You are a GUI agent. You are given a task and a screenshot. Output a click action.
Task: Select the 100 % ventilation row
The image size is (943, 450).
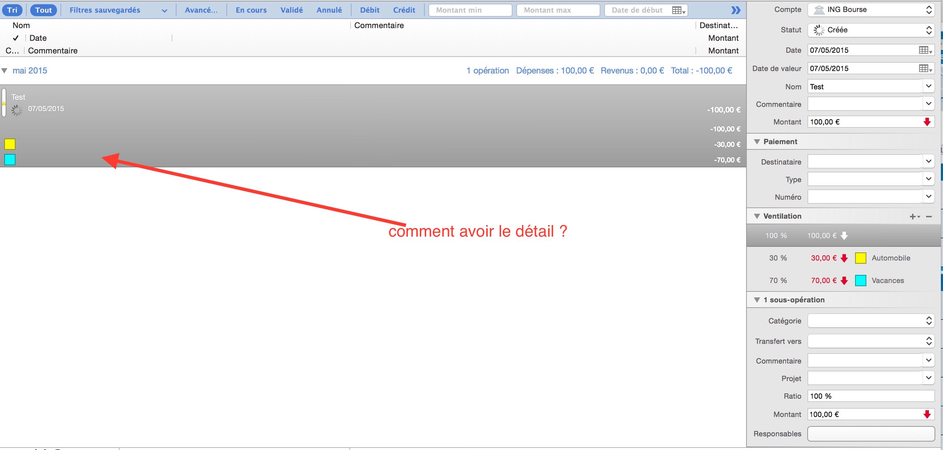pyautogui.click(x=843, y=236)
